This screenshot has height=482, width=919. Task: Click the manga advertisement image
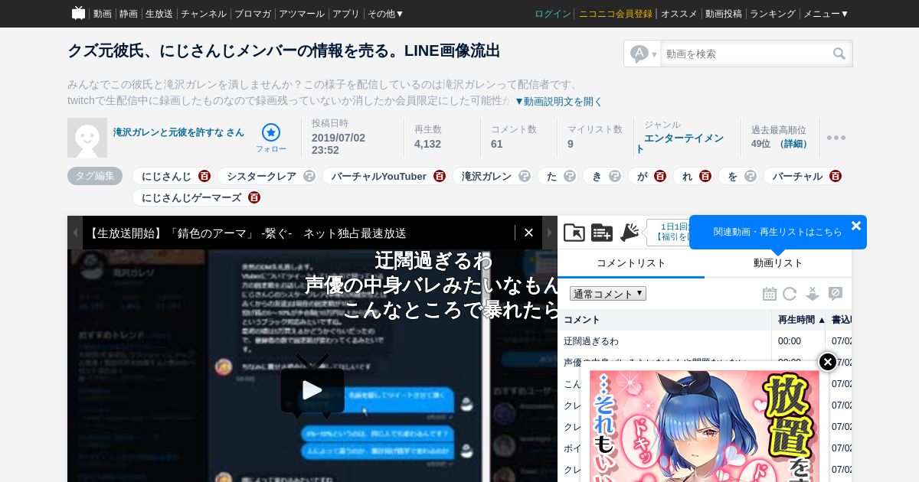[705, 427]
